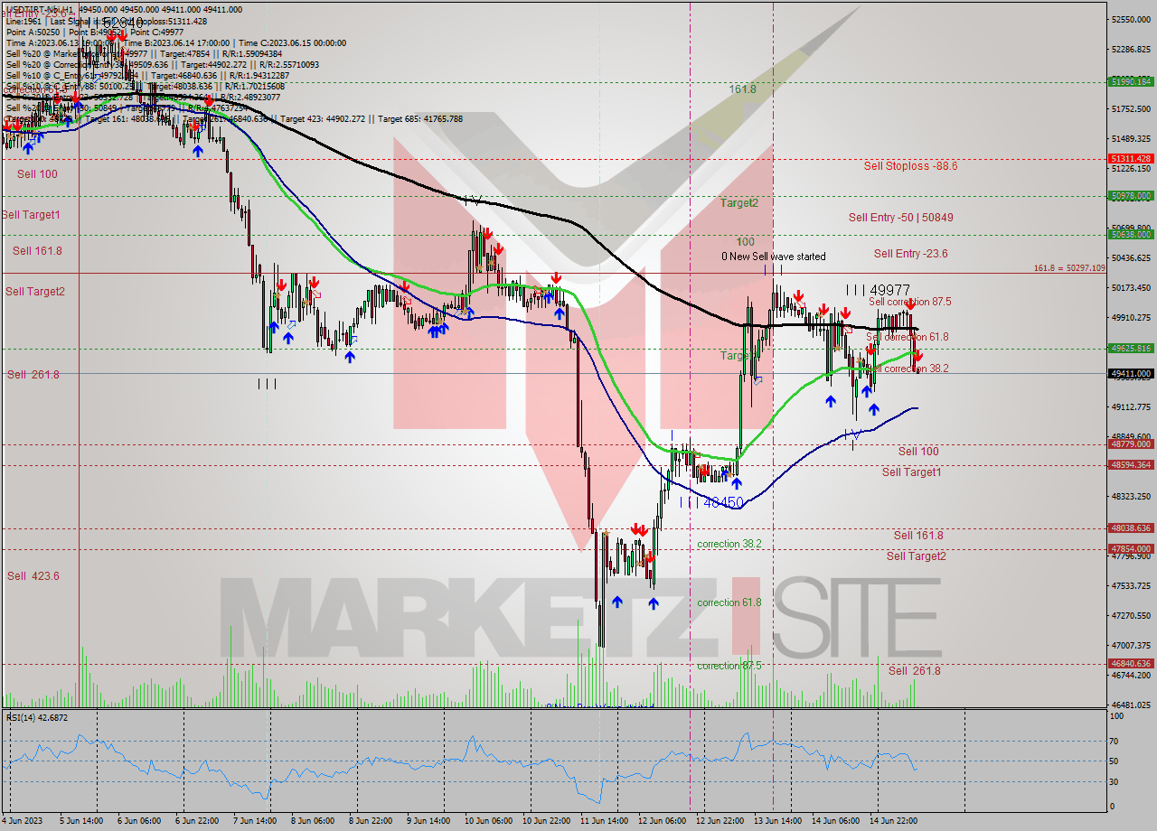Click the left-side 'Sell 261.8' label

tap(33, 375)
